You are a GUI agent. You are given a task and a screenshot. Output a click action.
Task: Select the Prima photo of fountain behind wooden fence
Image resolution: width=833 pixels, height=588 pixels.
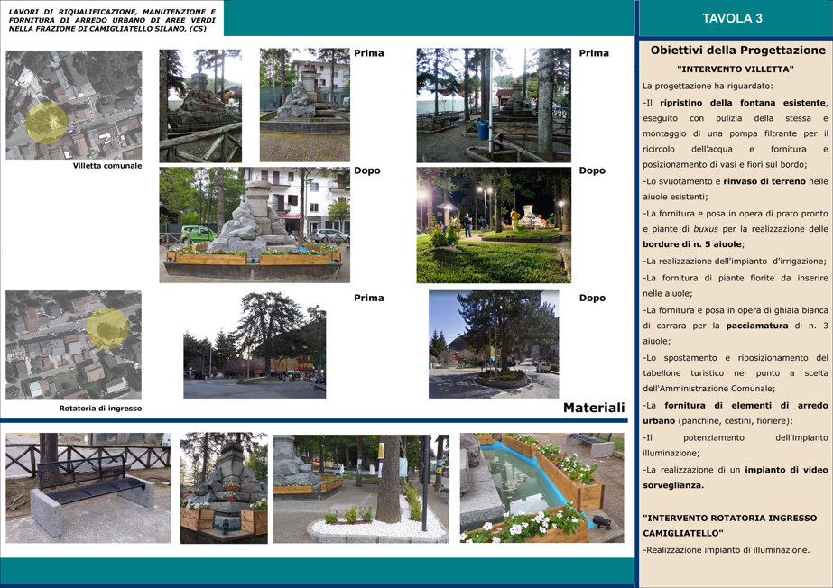pos(200,106)
